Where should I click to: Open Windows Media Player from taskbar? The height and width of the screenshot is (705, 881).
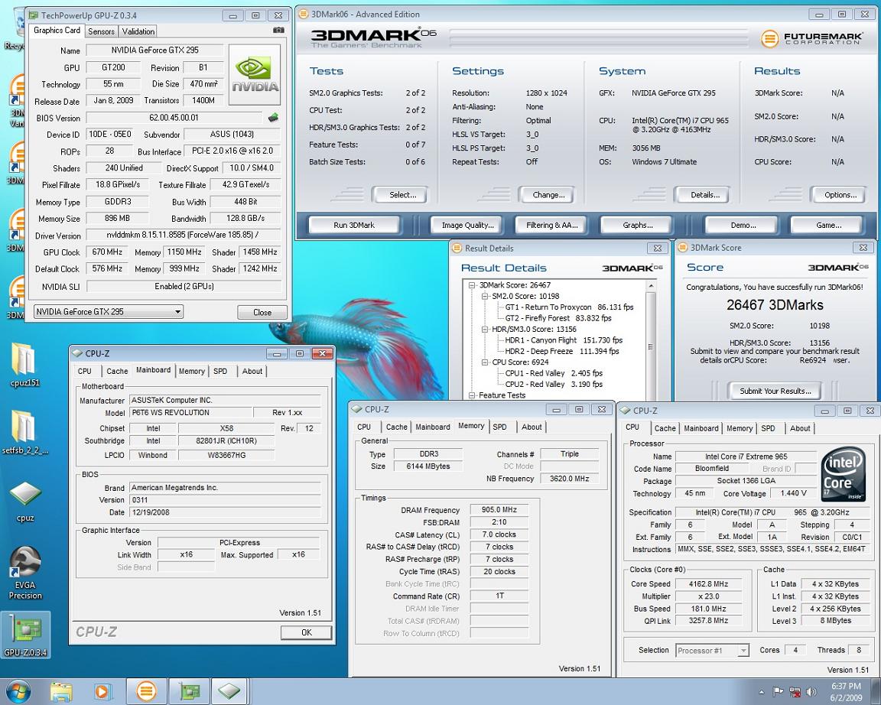point(102,691)
